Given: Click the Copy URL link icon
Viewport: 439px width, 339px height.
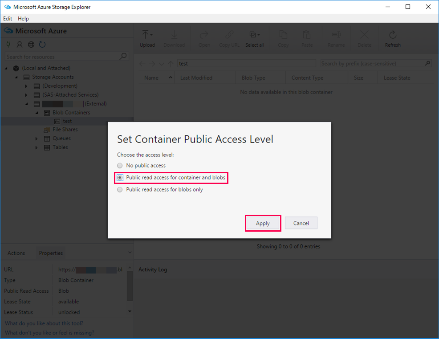Looking at the screenshot, I should [229, 35].
